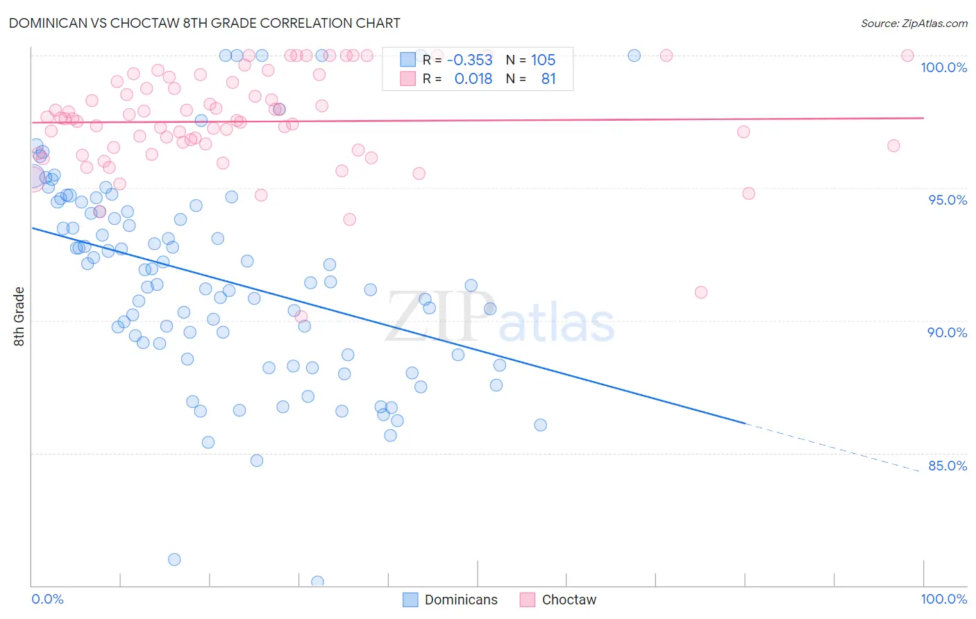Viewport: 976px width, 619px height.
Task: Click the chart title text
Action: (x=204, y=23)
